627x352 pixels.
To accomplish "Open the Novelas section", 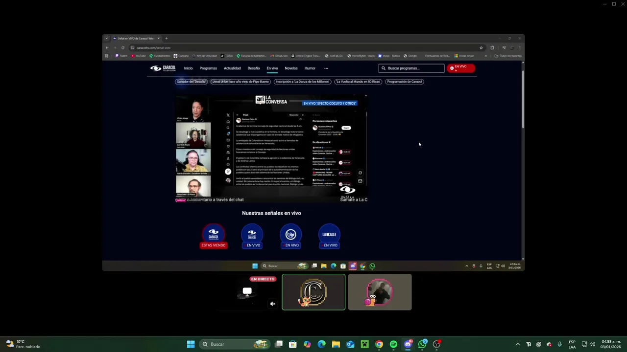I will tap(291, 68).
